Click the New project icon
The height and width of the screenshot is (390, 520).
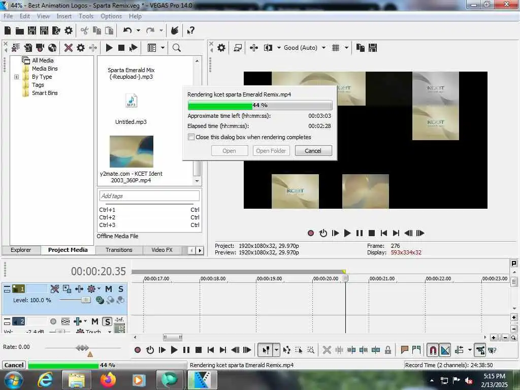coord(8,31)
